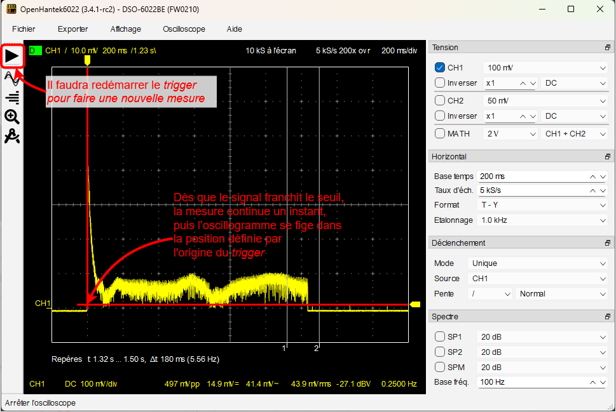Undock the Horizontal panel
The width and height of the screenshot is (616, 412).
(x=607, y=157)
